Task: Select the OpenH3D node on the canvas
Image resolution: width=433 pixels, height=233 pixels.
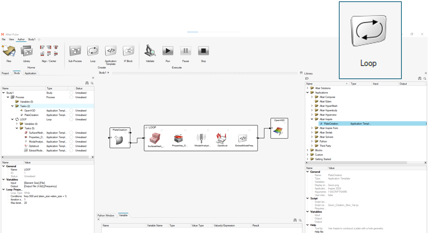Action: 280,128
